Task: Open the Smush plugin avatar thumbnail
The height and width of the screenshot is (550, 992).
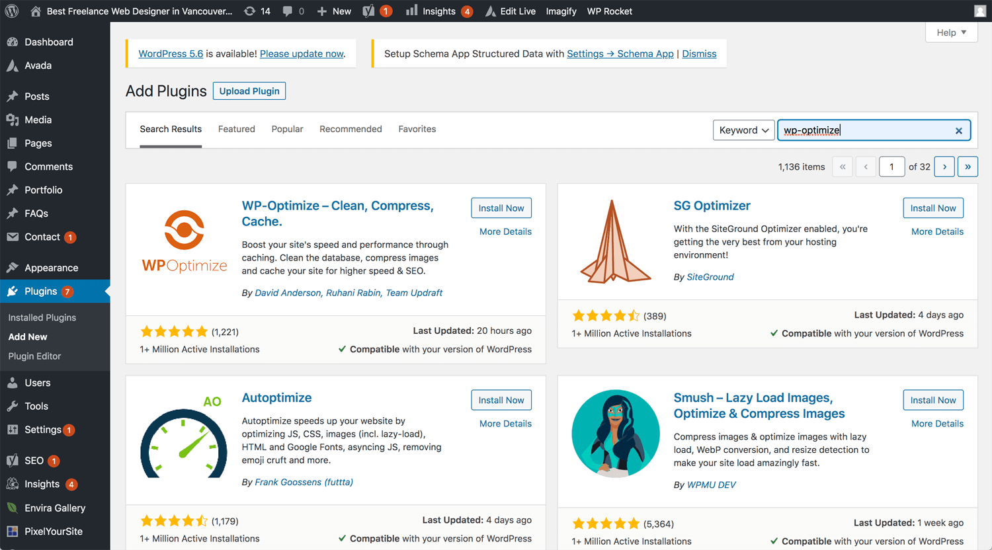Action: point(616,434)
